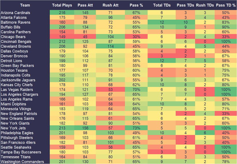Select the Arizona Cardinals team name cell
The height and width of the screenshot is (164, 237).
tap(15, 13)
